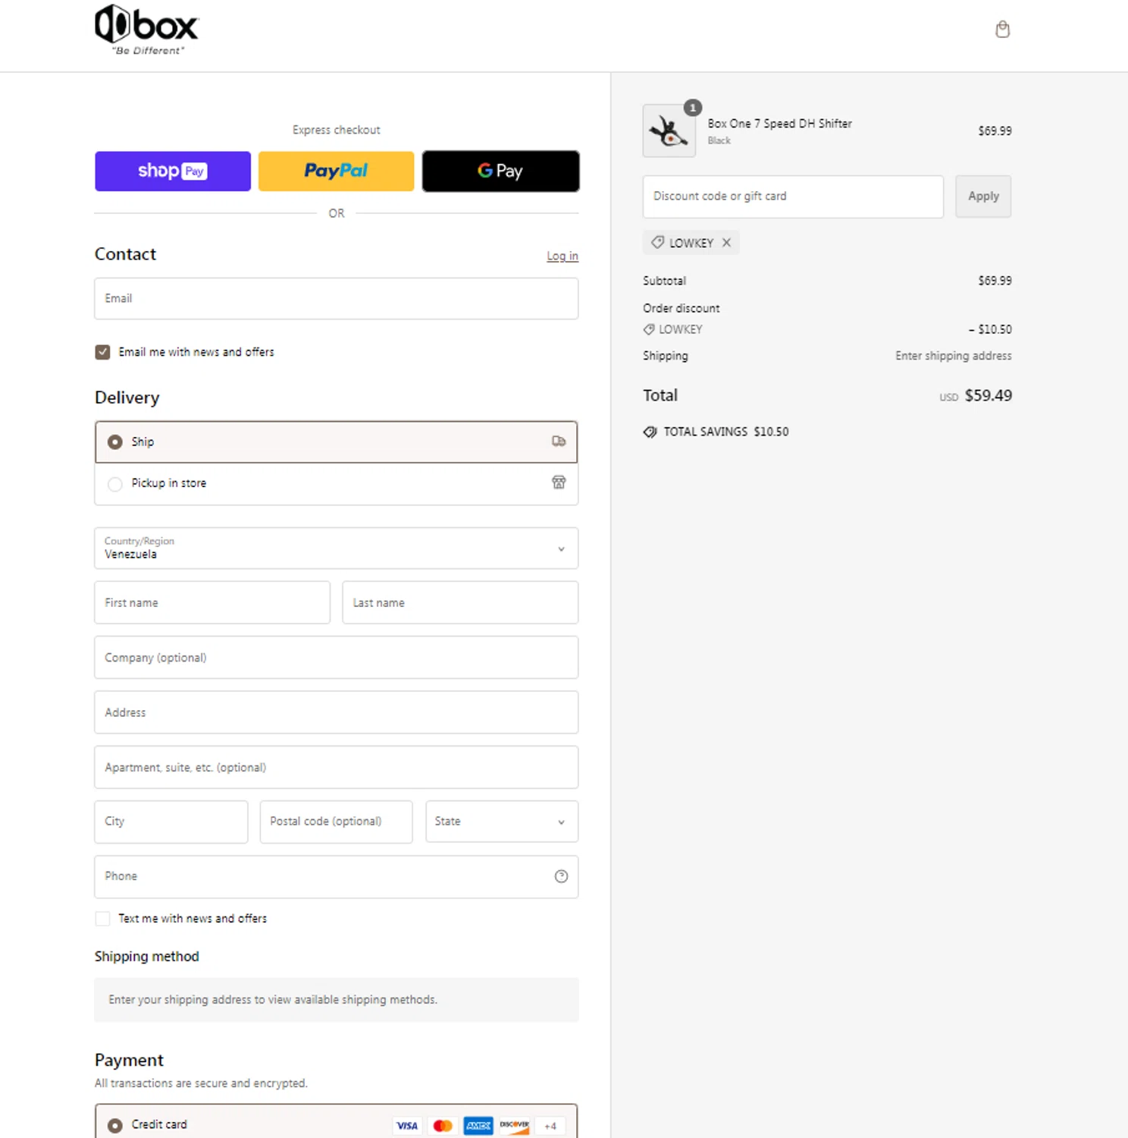This screenshot has height=1138, width=1128.
Task: Open the Country/Region dropdown
Action: [336, 549]
